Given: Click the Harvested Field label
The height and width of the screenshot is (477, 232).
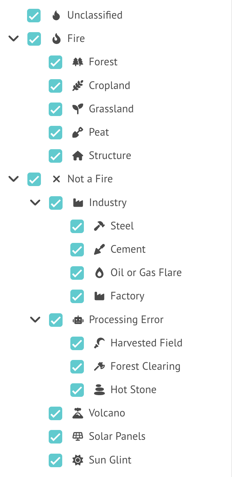Looking at the screenshot, I should coord(146,343).
